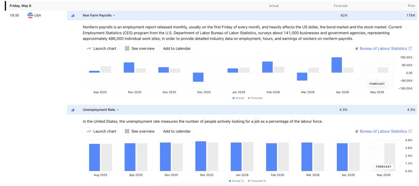
Task: Click the 19:30 event time
Action: (14, 15)
